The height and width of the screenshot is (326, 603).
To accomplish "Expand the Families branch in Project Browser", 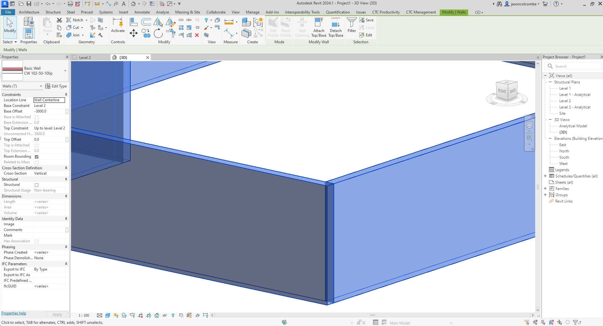I will pyautogui.click(x=546, y=188).
